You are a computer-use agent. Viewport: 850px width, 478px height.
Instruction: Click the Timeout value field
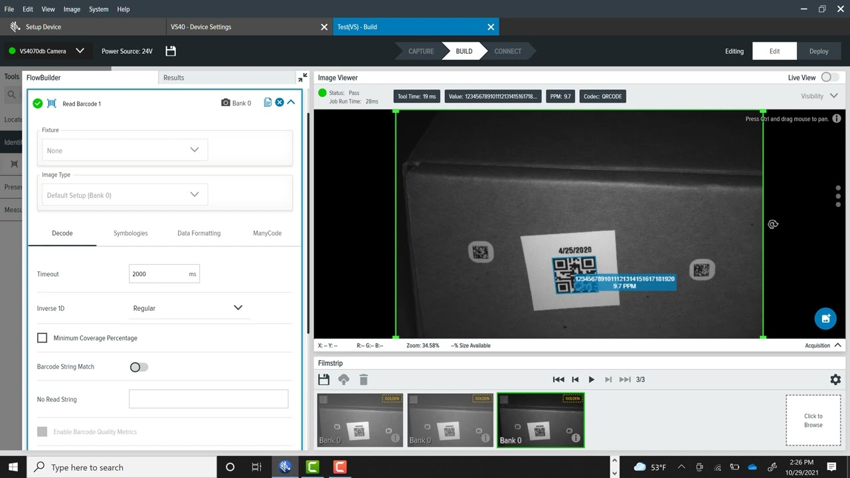coord(164,274)
